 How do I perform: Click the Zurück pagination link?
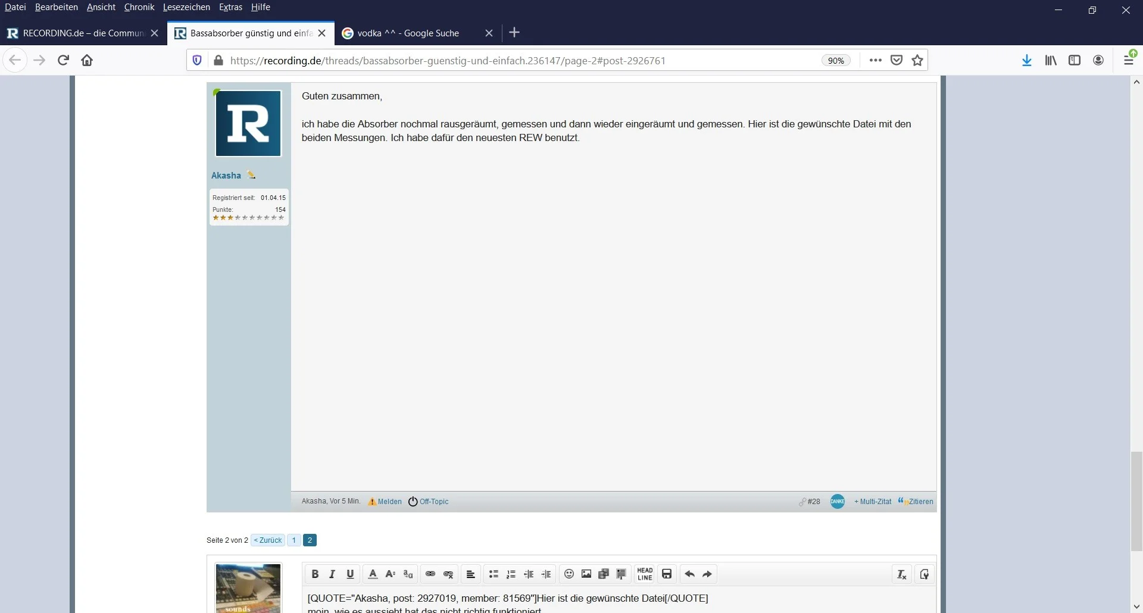click(x=268, y=540)
